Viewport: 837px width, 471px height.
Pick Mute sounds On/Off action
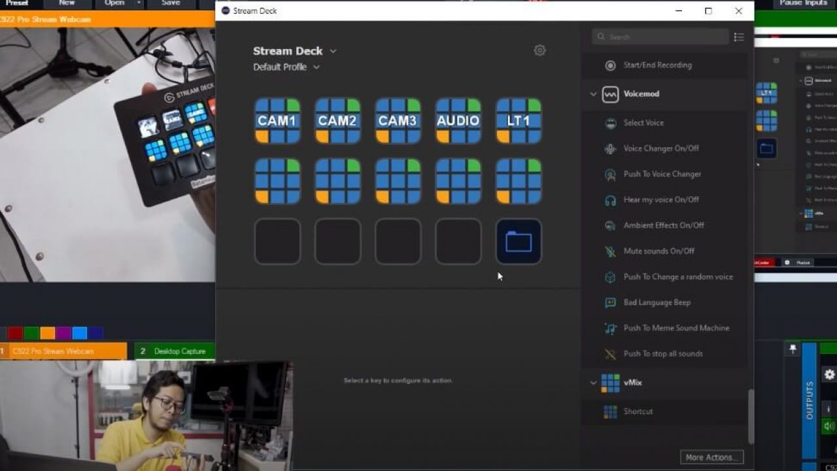(658, 251)
